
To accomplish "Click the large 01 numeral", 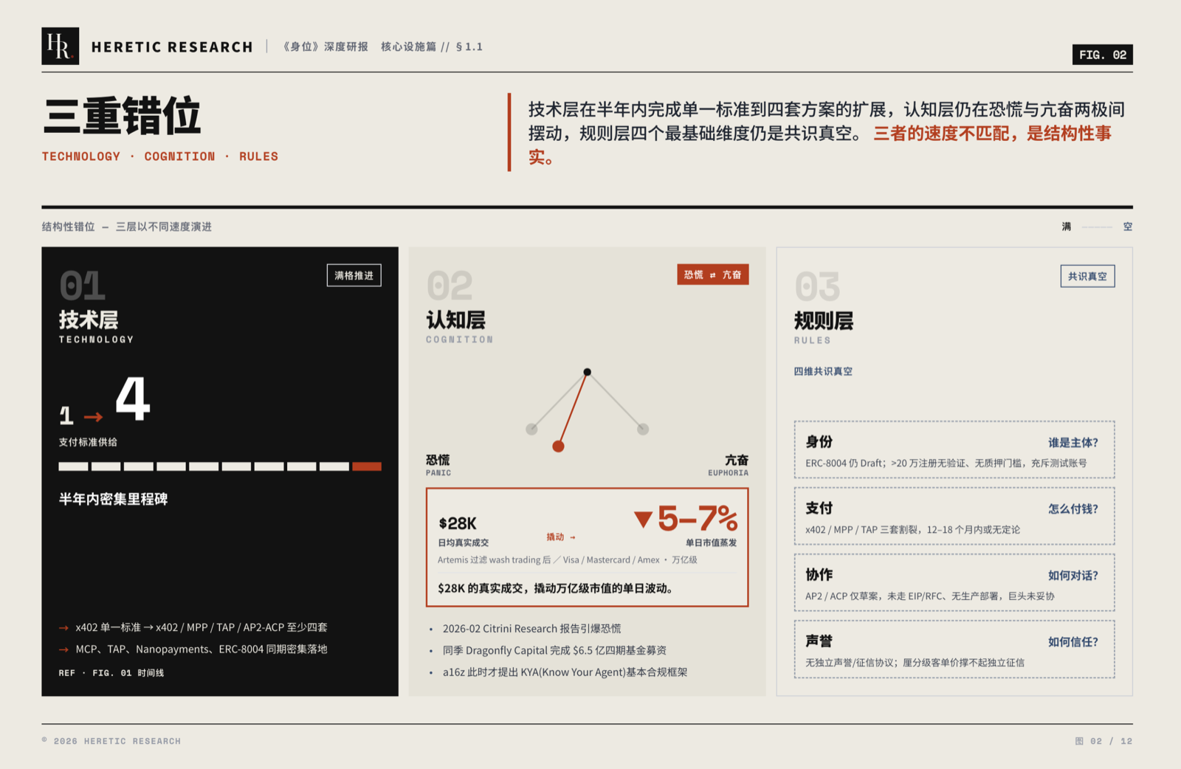I will pyautogui.click(x=83, y=286).
